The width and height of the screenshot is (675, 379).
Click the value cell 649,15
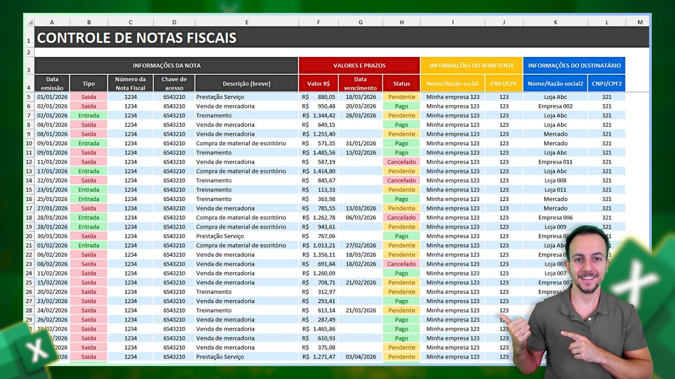319,125
